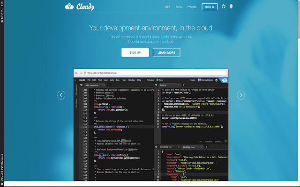Click the SIGN IN button in header
The height and width of the screenshot is (187, 300).
click(210, 7)
